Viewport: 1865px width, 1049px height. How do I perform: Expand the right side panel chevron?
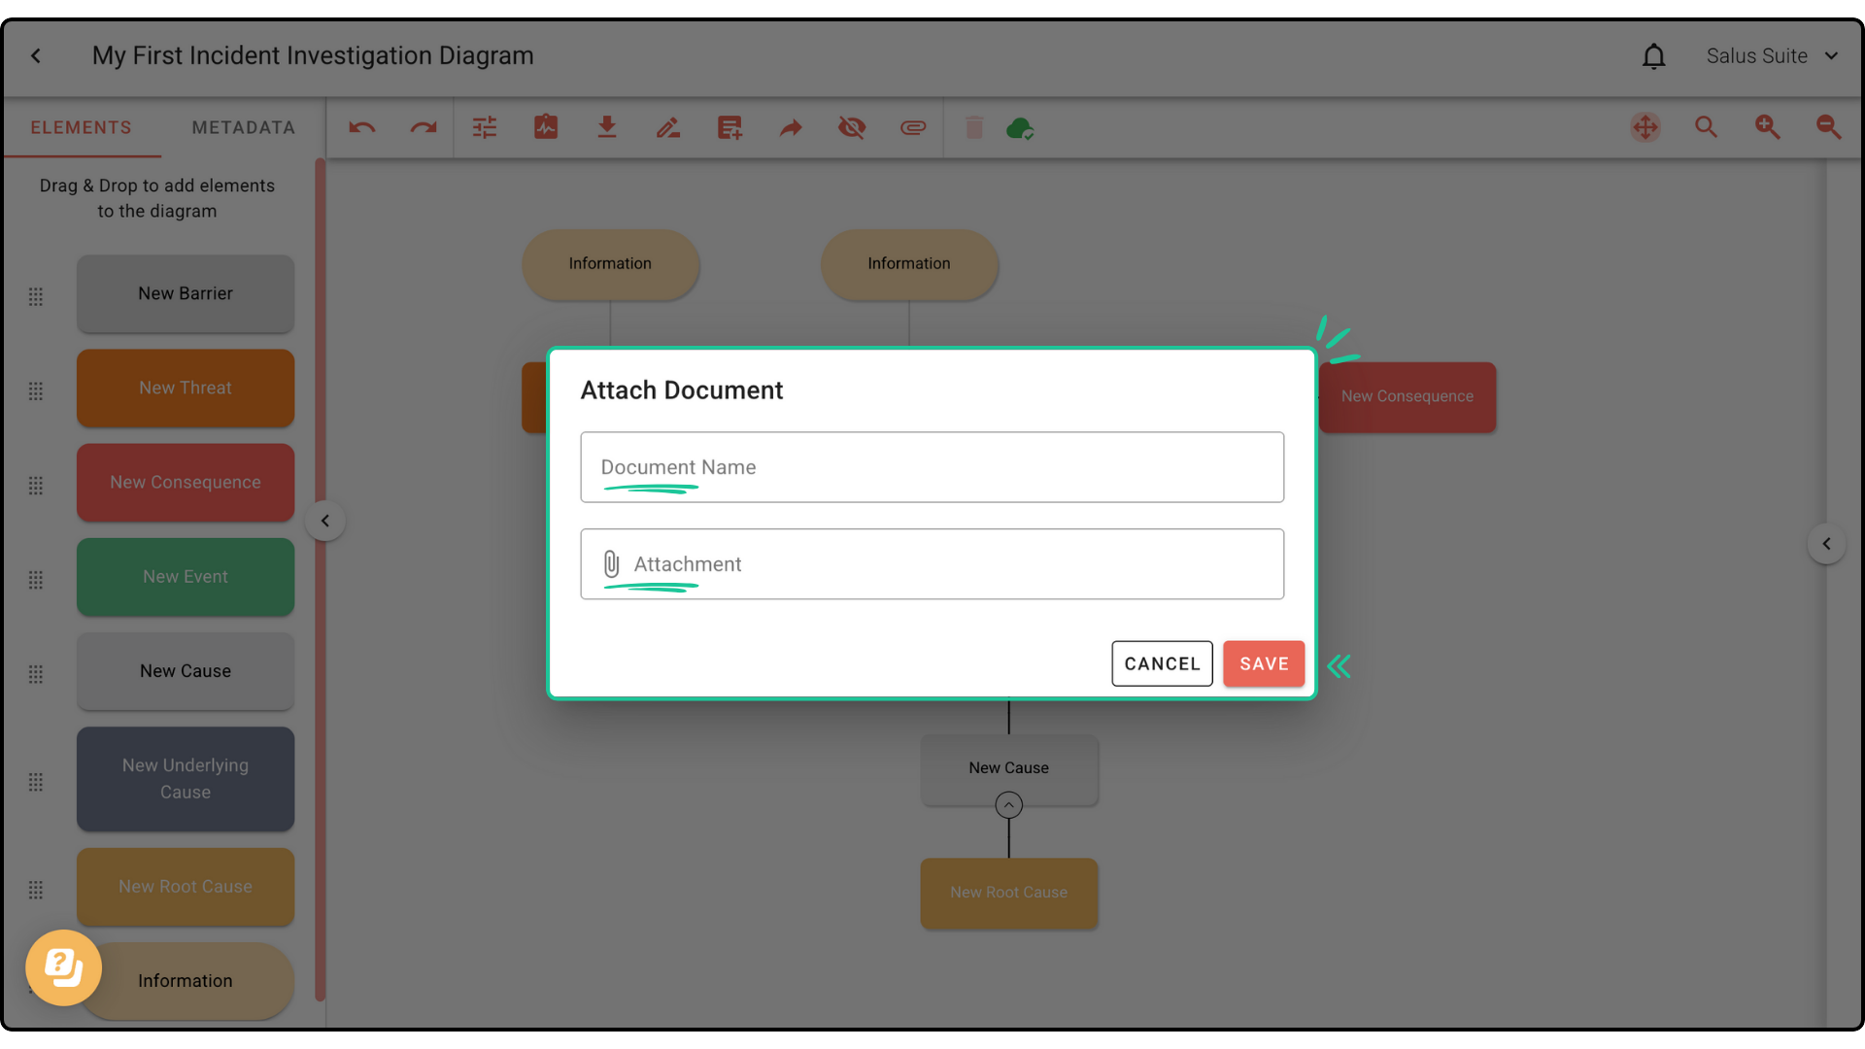click(1826, 544)
